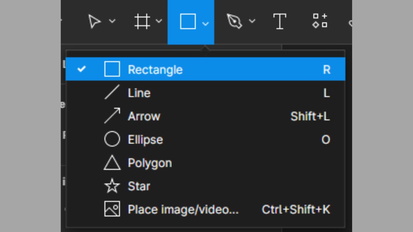Select the Frame tool icon
Screen dimensions: 413x232
(142, 21)
